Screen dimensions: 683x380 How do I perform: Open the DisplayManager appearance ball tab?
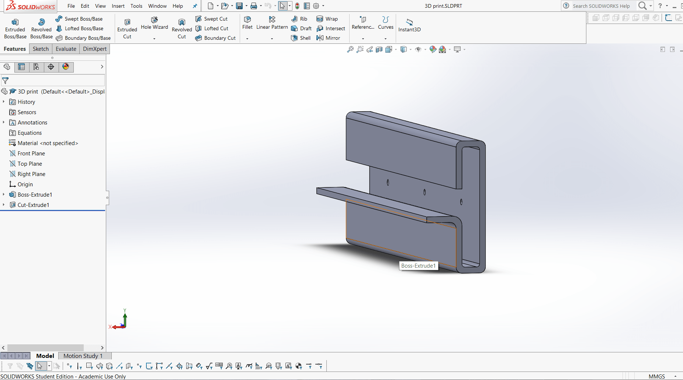pos(66,67)
